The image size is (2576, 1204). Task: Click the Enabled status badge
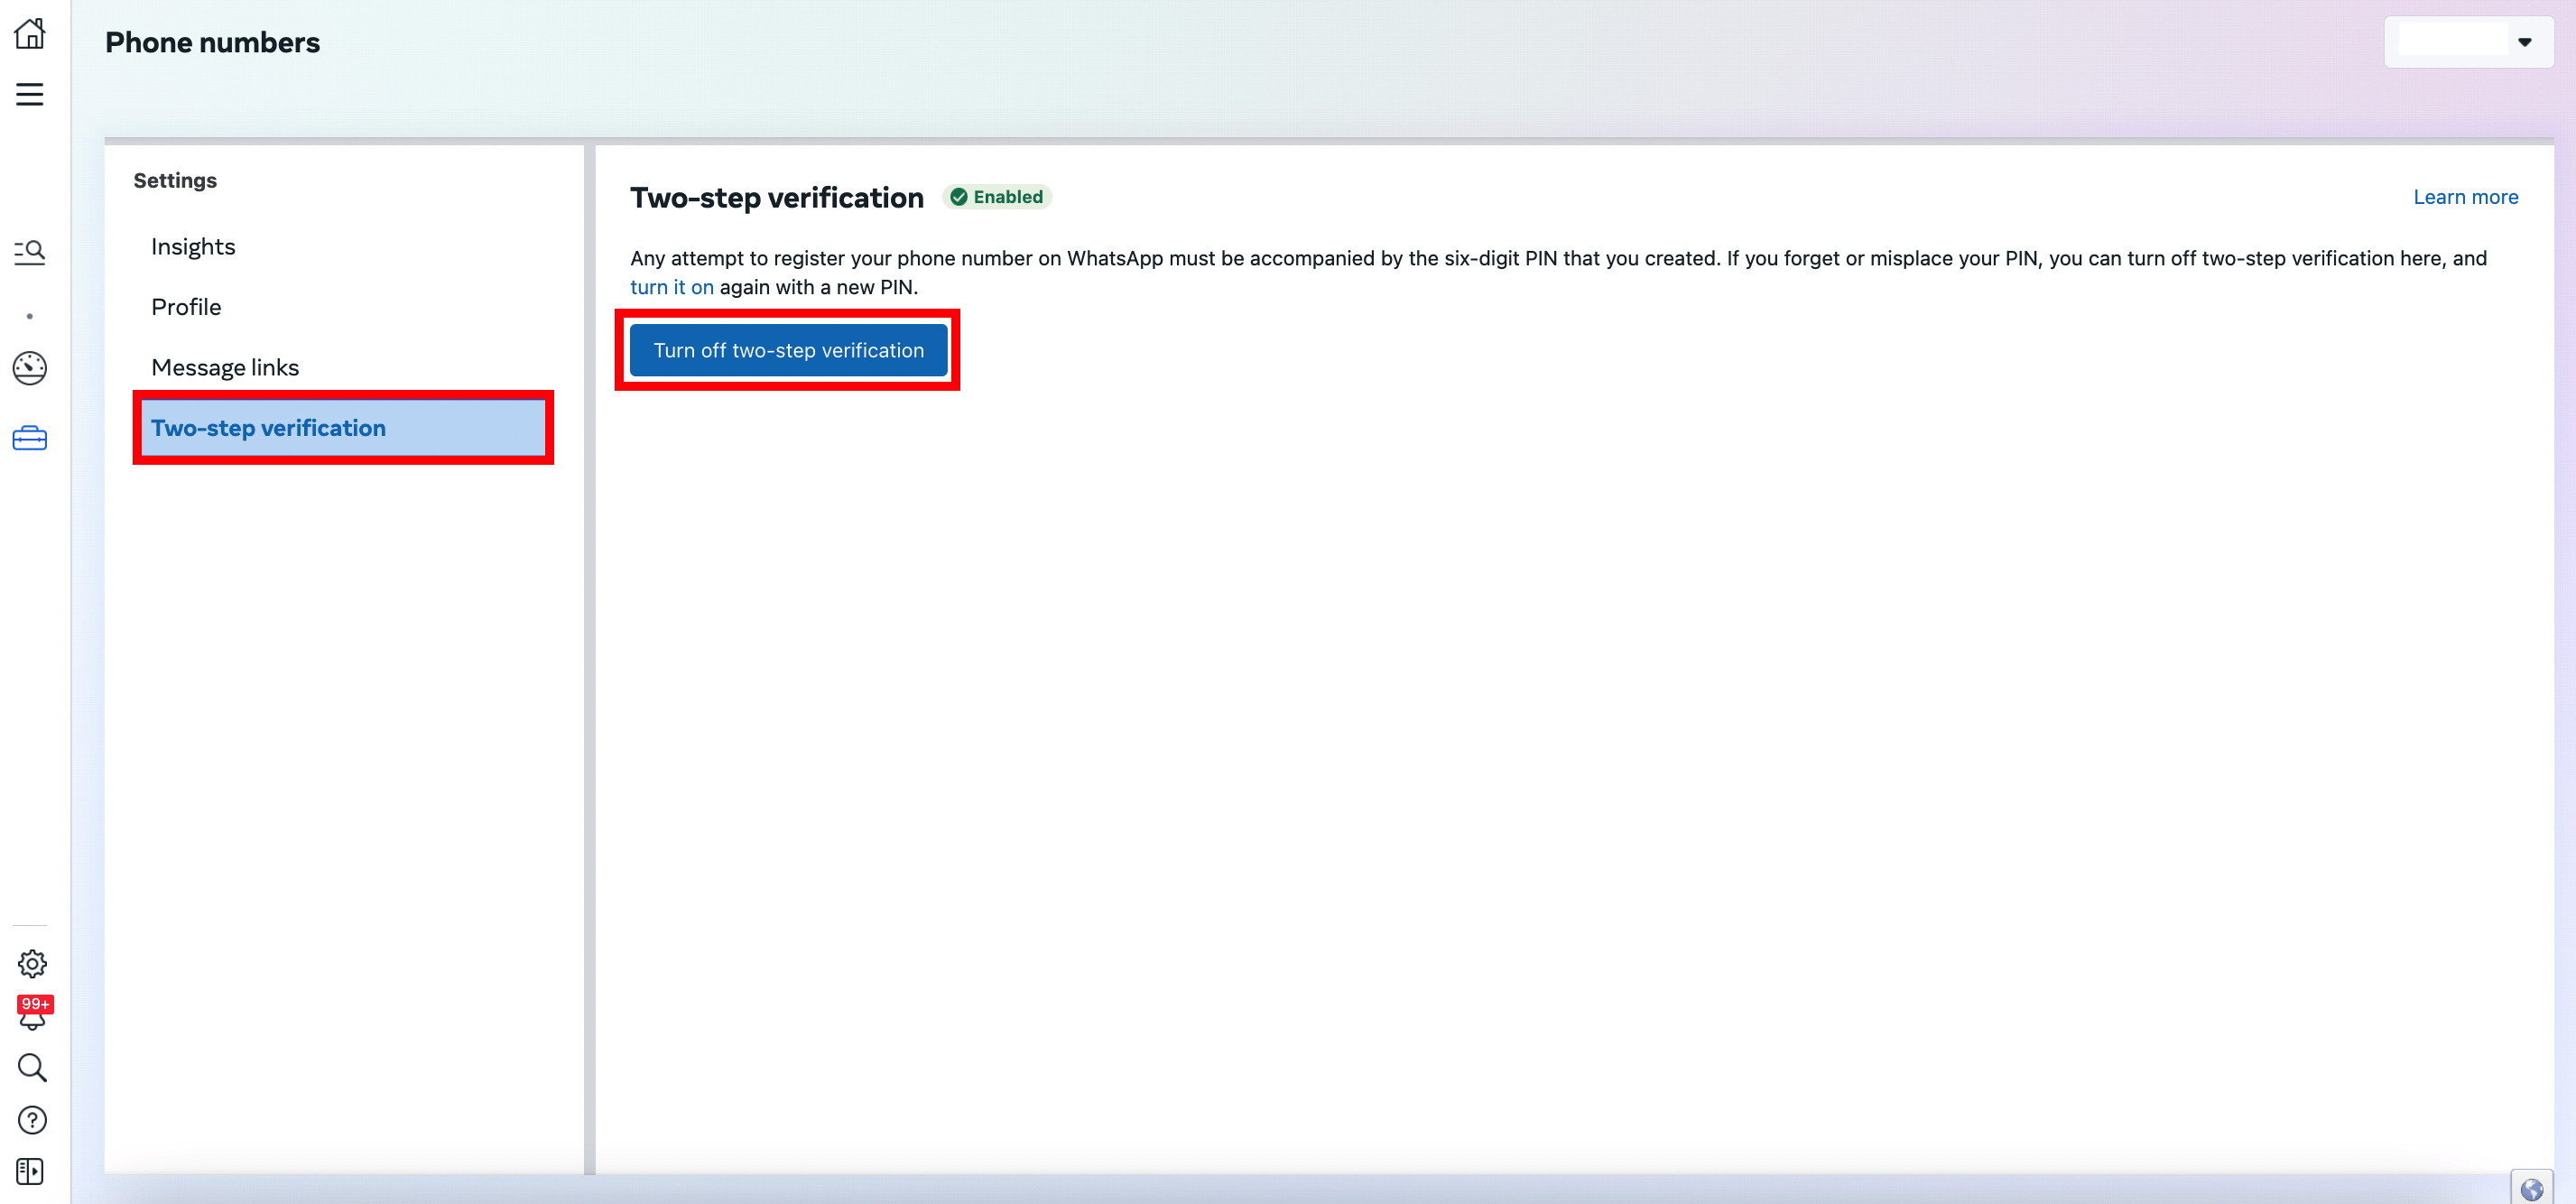[x=997, y=197]
